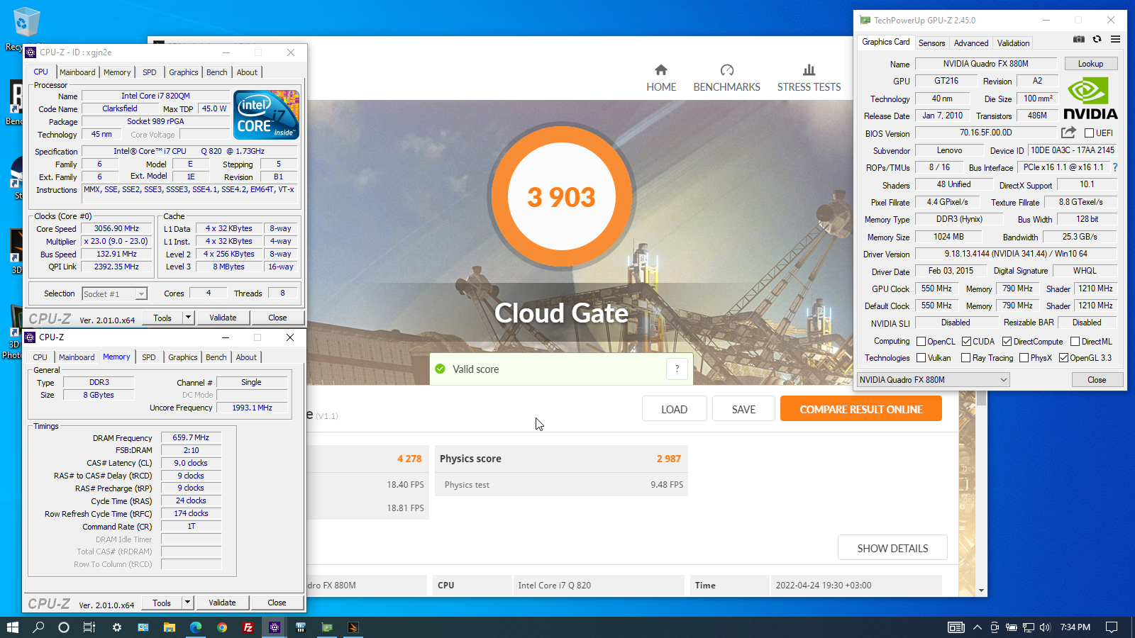
Task: Click the Lookup button in GPU-Z
Action: tap(1090, 64)
